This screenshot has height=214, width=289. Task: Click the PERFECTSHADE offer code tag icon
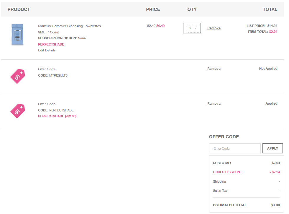tap(17, 111)
